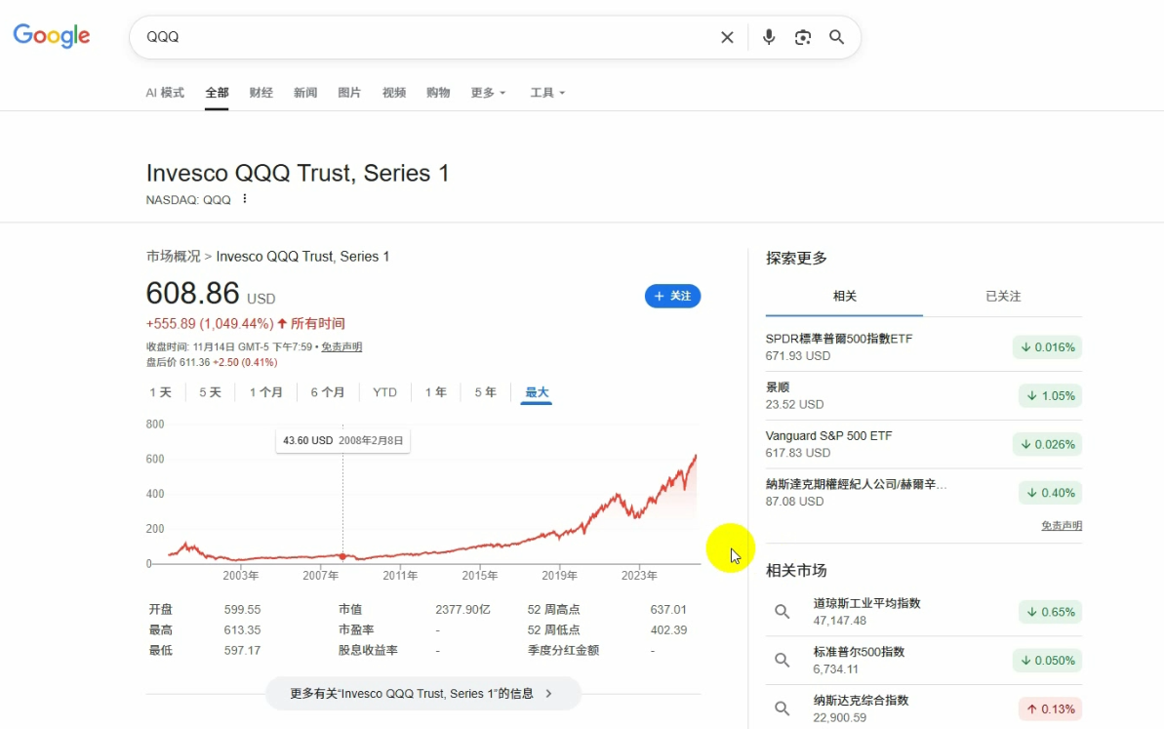Click the red data point on chart
This screenshot has height=729, width=1164.
(x=342, y=556)
